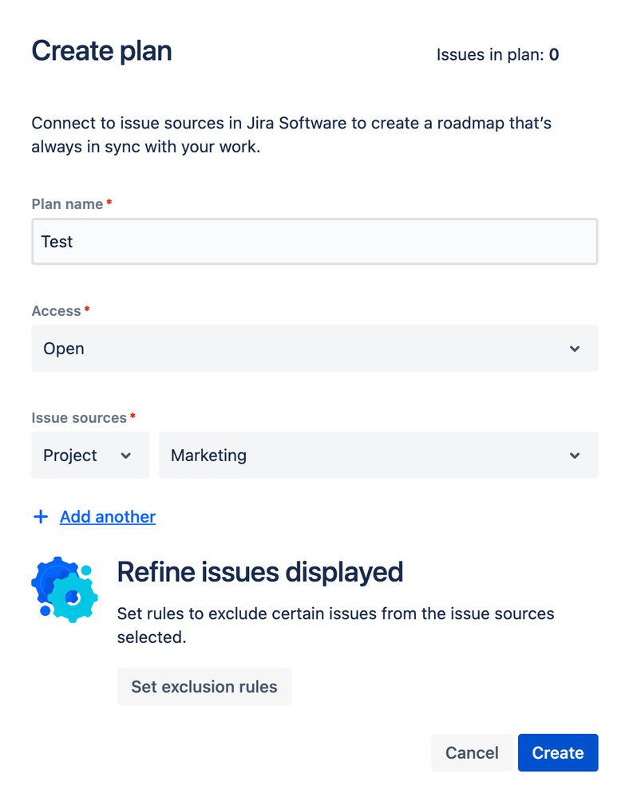Click the Issue sources field label
The image size is (625, 797).
point(78,418)
